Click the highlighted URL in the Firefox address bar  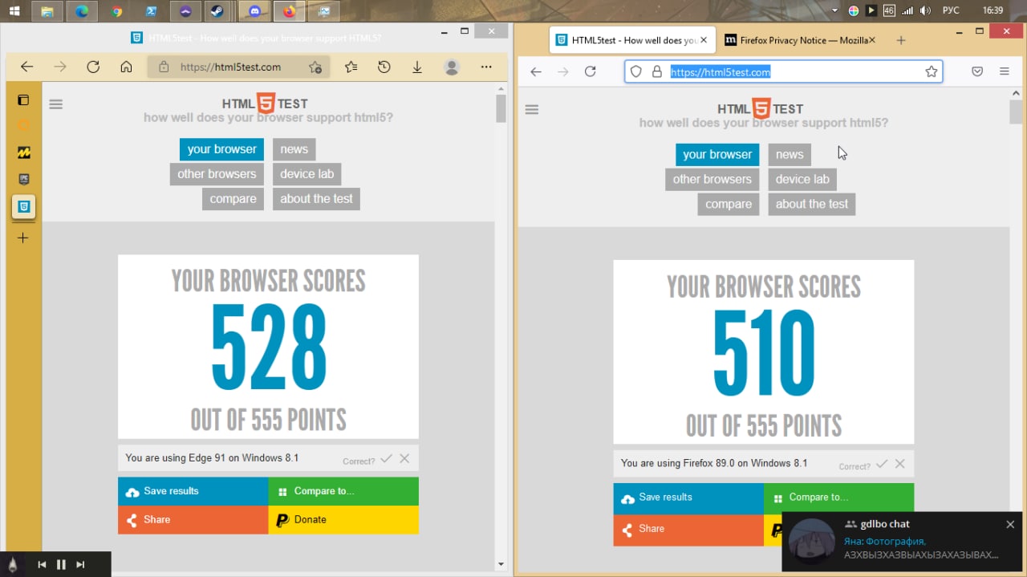pos(721,72)
